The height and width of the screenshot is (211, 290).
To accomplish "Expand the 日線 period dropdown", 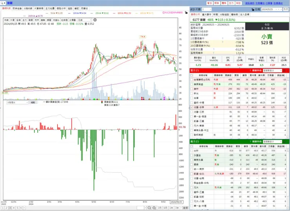I will [x=85, y=20].
